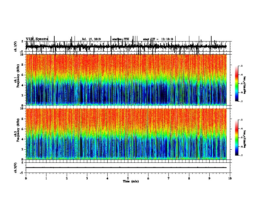Click the ch.1 voltage waveform trace
Viewport: 259px width, 200px height.
click(x=126, y=46)
